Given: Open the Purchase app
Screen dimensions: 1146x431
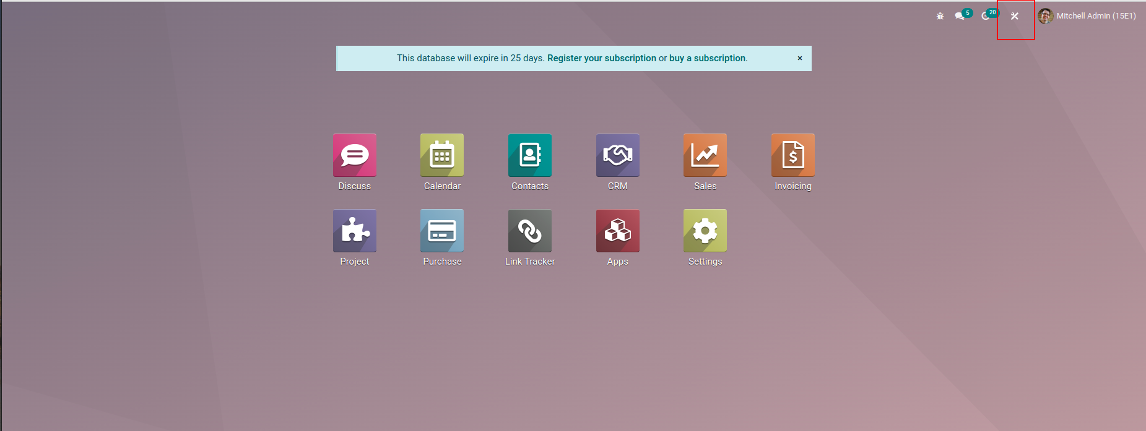Looking at the screenshot, I should [x=442, y=231].
